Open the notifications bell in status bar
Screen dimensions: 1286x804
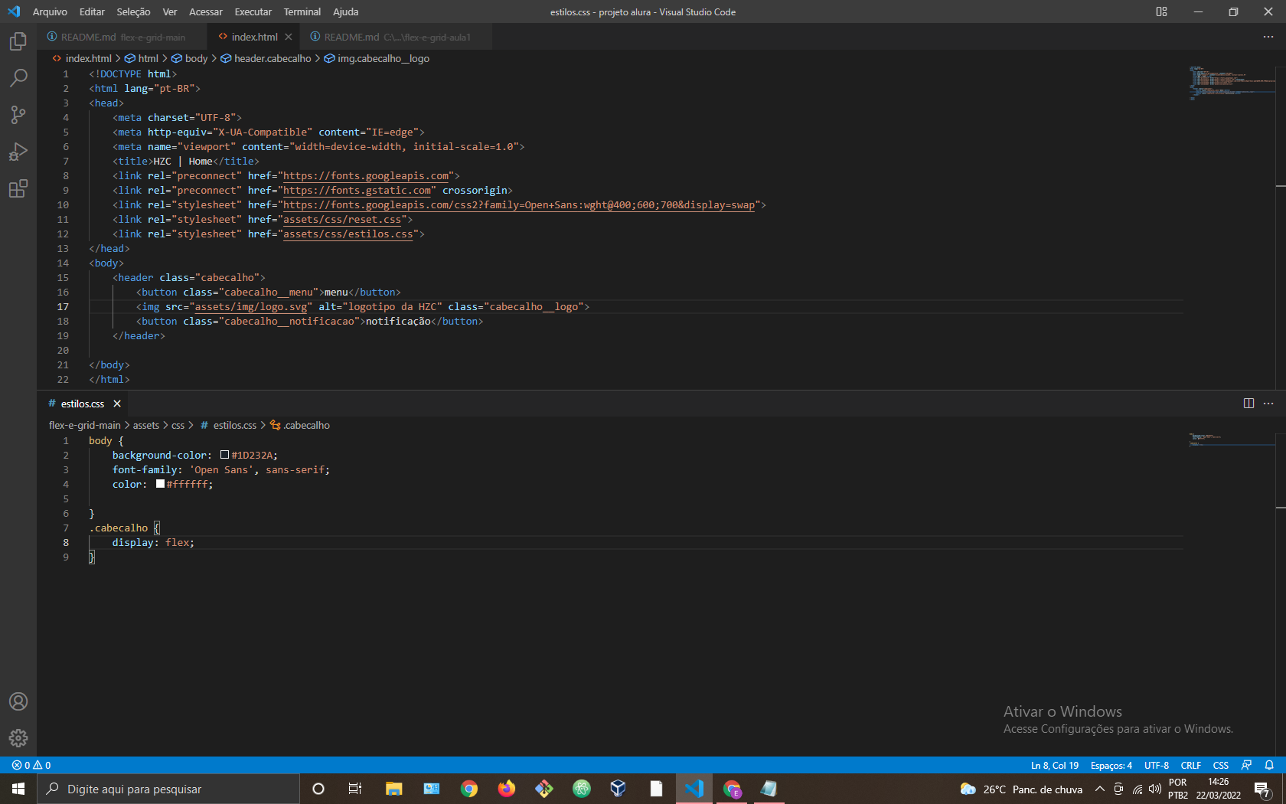point(1269,765)
